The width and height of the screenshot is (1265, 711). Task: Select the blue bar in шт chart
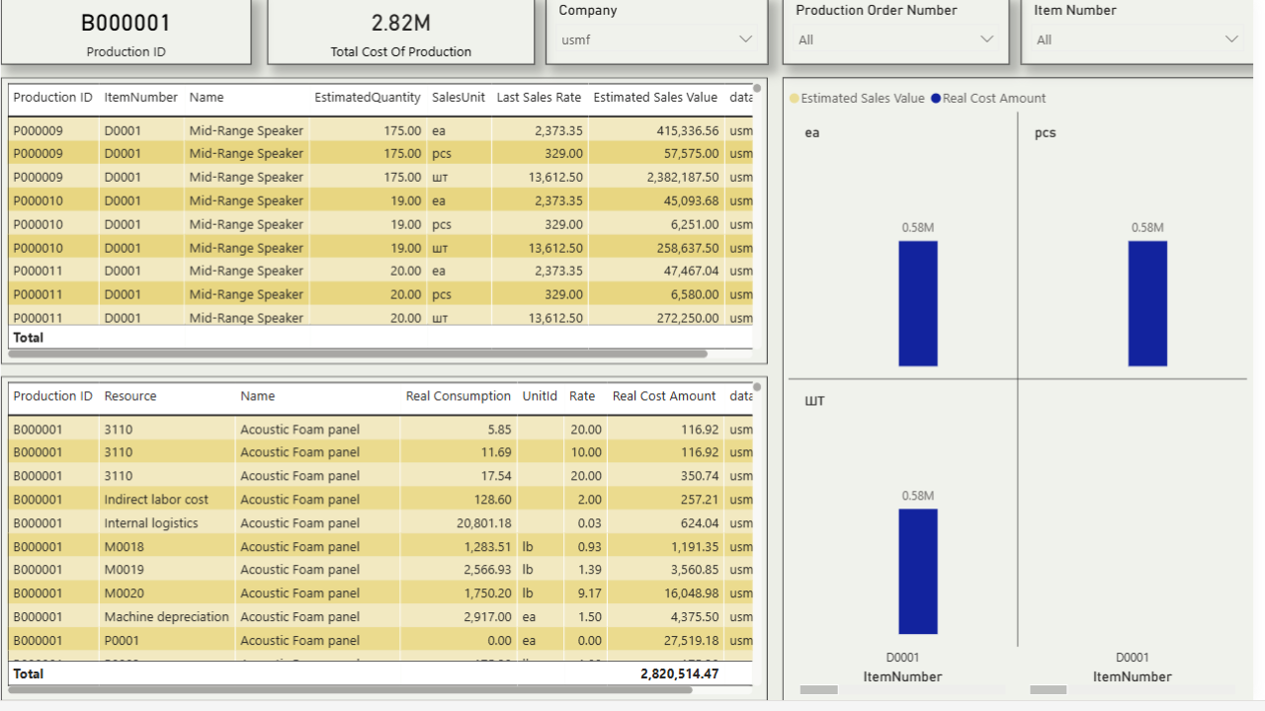(918, 572)
